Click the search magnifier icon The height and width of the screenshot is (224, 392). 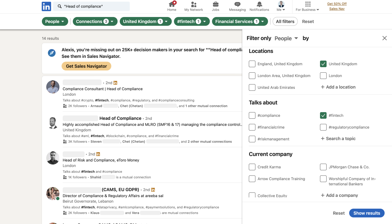[x=60, y=6]
